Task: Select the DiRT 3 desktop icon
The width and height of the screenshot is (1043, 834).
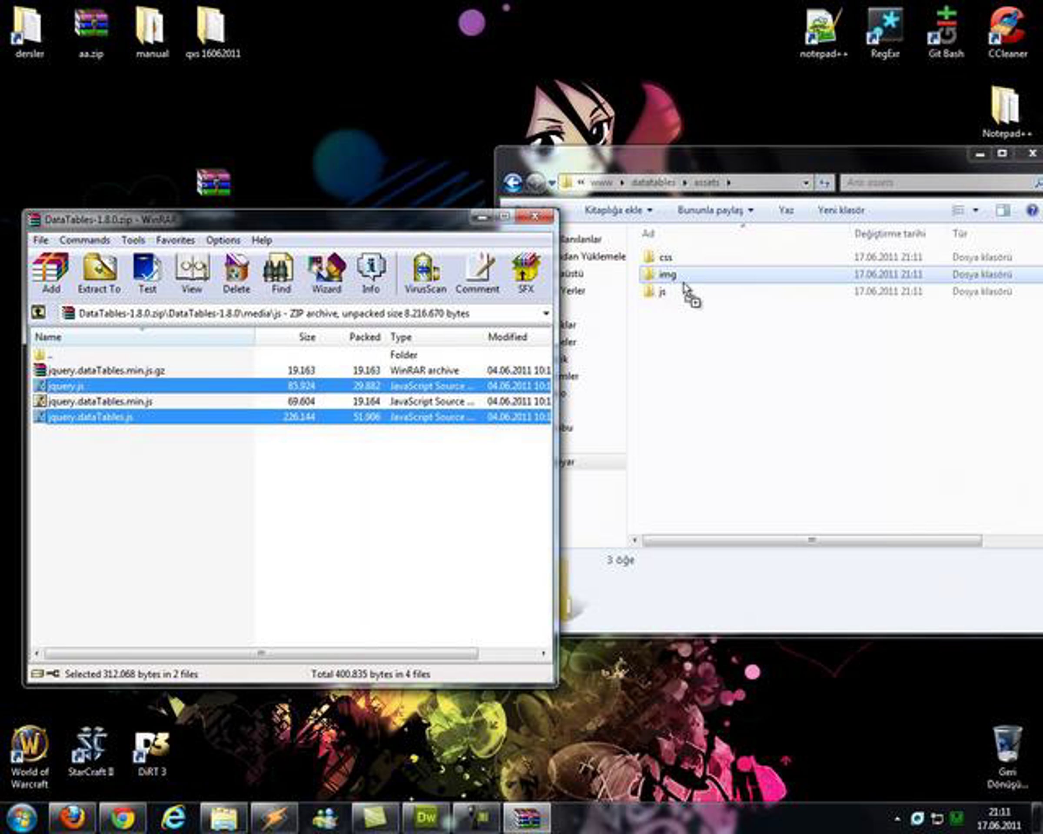Action: tap(152, 752)
